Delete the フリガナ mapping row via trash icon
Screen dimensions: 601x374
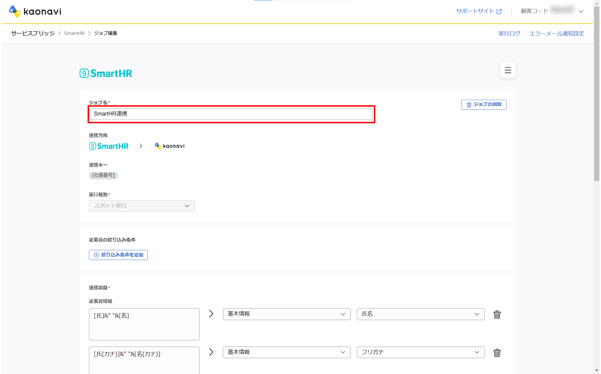click(497, 353)
